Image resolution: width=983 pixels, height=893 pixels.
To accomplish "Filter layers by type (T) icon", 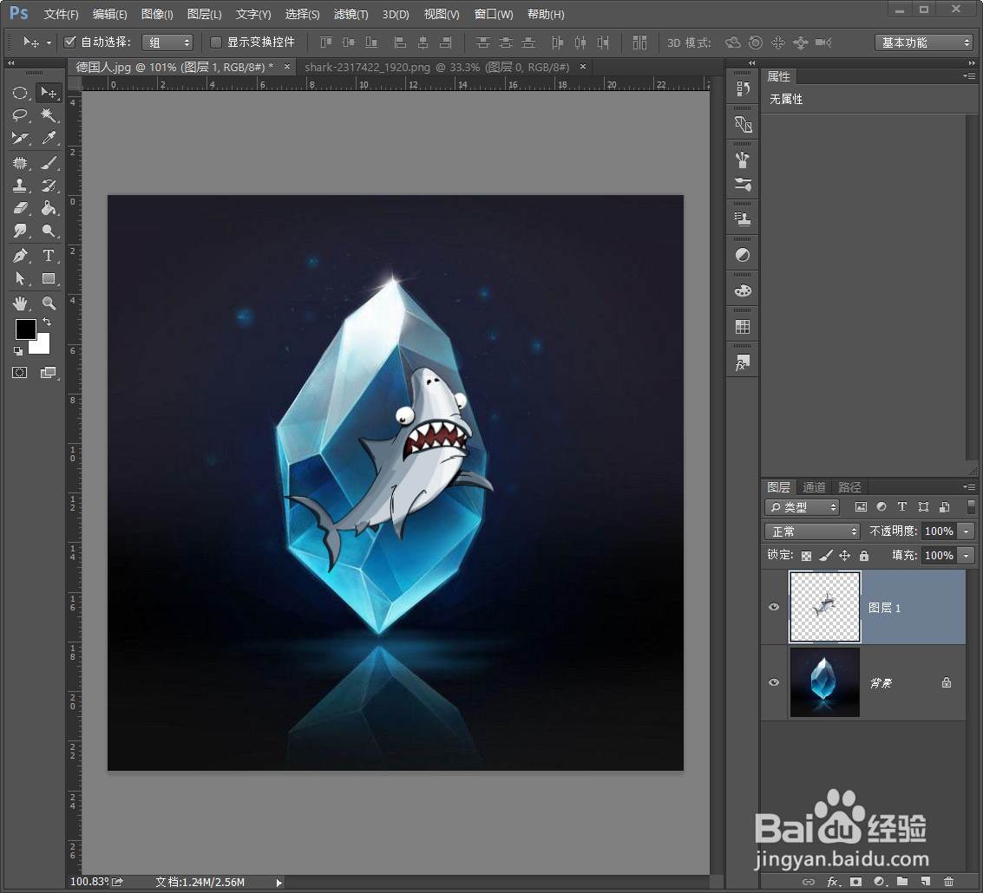I will coord(902,506).
